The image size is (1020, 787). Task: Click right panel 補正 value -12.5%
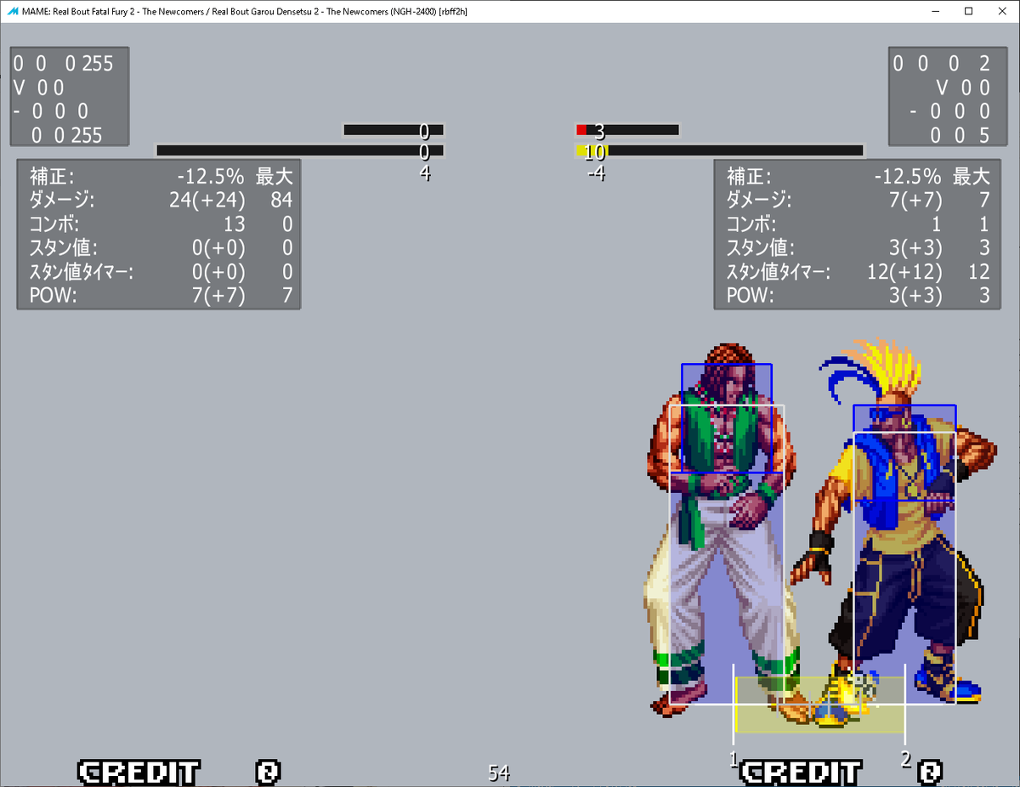click(908, 176)
